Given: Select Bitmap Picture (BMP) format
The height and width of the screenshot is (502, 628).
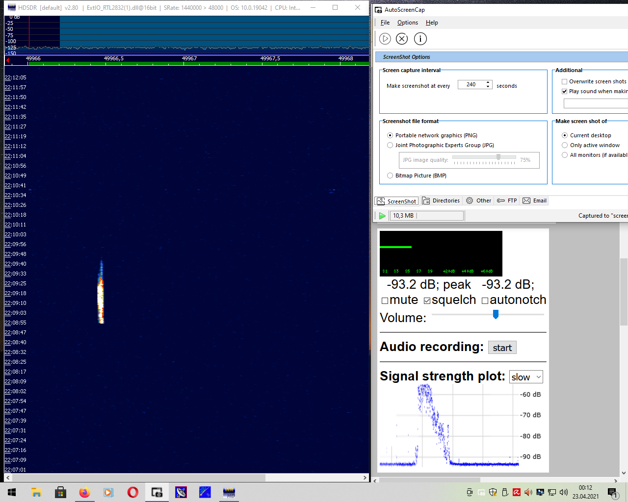Looking at the screenshot, I should [x=390, y=176].
